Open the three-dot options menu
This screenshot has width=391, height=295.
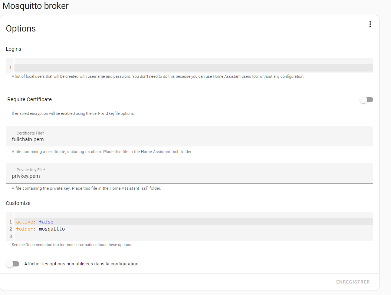[x=370, y=24]
